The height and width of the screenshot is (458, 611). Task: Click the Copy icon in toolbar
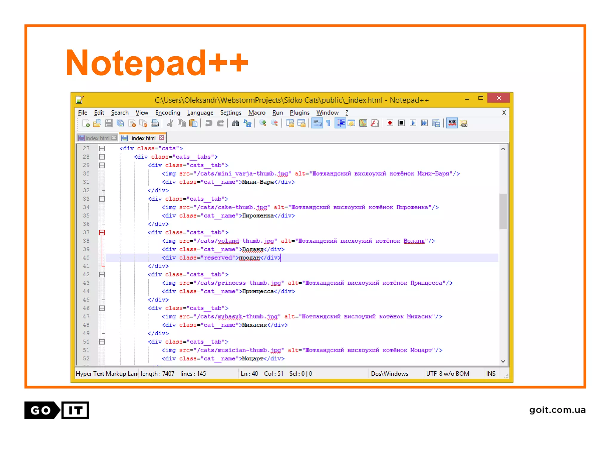(182, 123)
